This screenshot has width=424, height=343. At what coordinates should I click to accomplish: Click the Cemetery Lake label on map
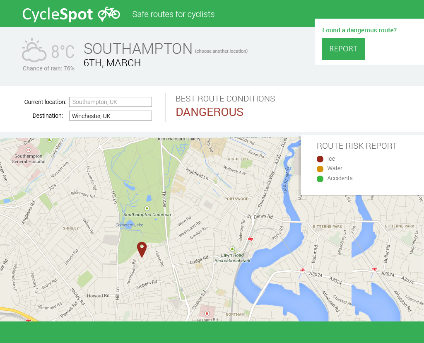[x=129, y=225]
